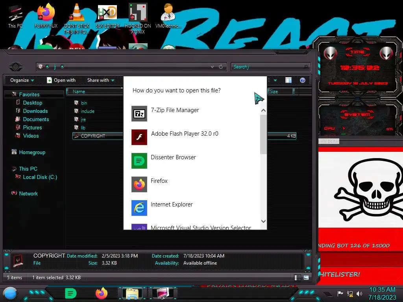
Task: Click the Action Center flag icon
Action: [340, 293]
